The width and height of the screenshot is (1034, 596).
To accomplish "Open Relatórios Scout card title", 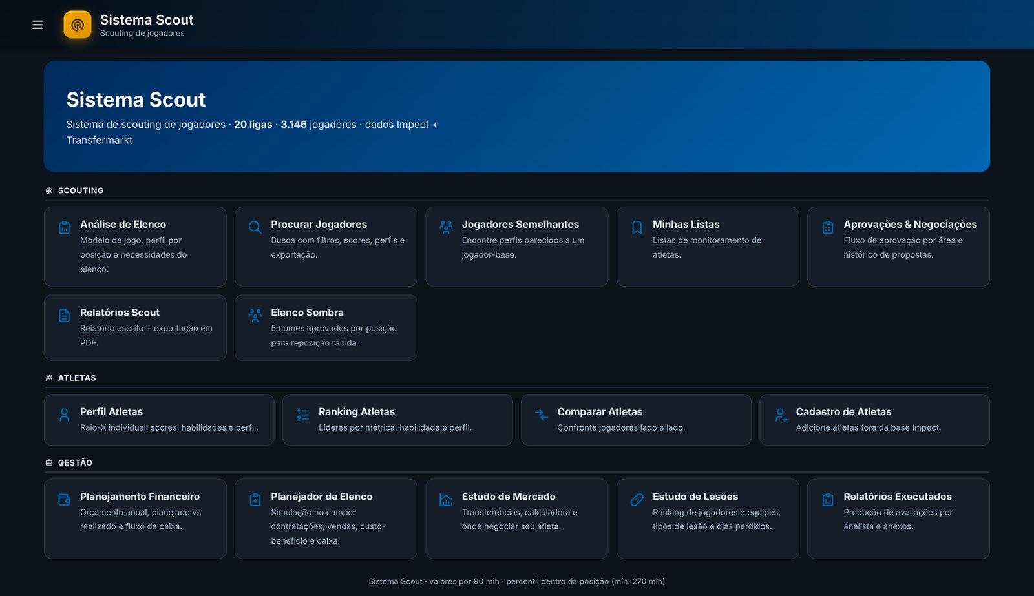I will click(x=120, y=312).
